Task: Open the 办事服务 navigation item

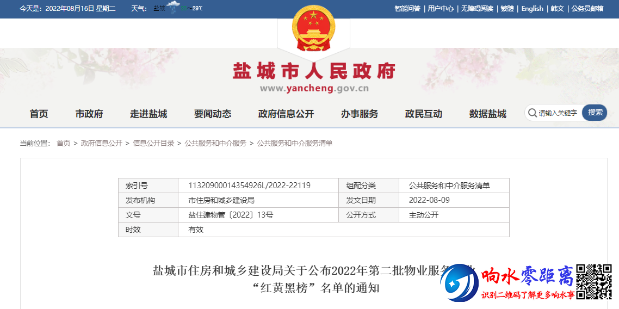Action: pos(359,114)
